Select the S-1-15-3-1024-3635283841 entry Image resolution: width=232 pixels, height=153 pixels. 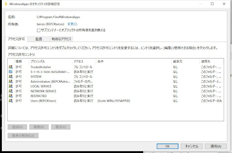click(50, 72)
